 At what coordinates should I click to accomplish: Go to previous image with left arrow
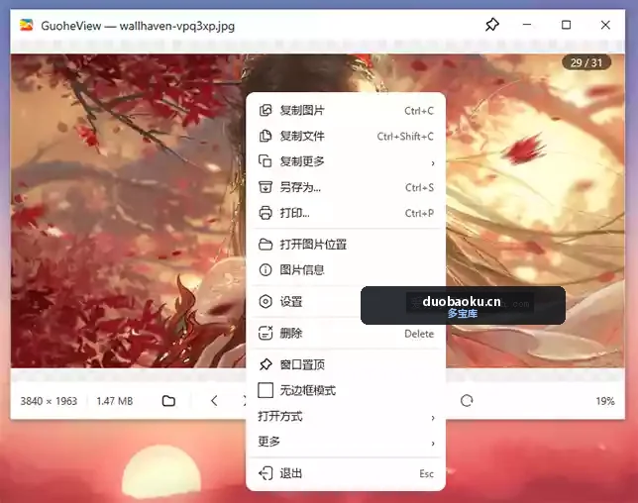(214, 401)
